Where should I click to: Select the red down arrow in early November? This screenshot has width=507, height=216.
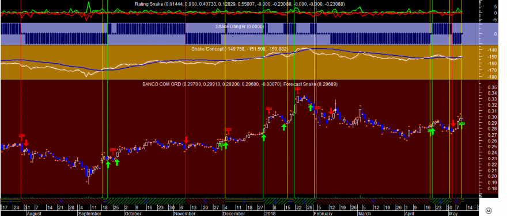[186, 140]
